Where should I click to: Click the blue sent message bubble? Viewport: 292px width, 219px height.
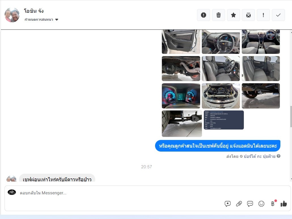218,146
